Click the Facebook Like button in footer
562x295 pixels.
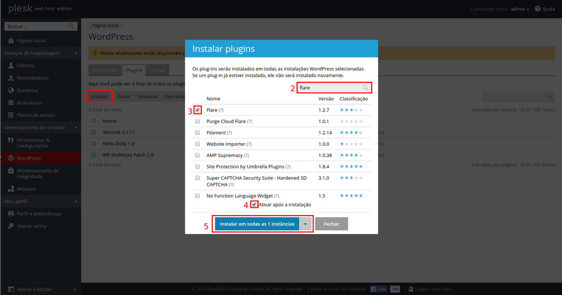378,289
